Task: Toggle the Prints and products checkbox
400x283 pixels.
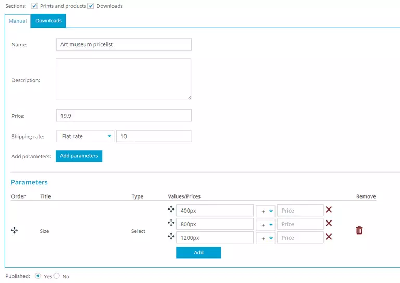Action: click(34, 6)
